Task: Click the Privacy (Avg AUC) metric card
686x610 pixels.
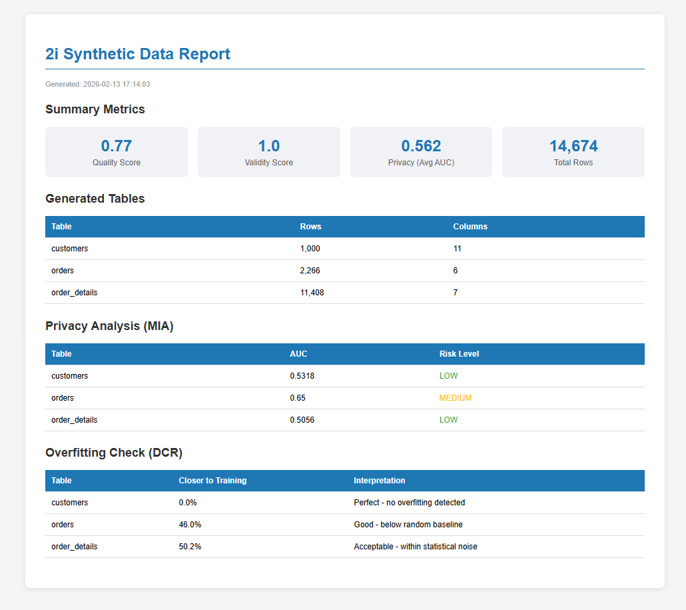Action: click(420, 151)
